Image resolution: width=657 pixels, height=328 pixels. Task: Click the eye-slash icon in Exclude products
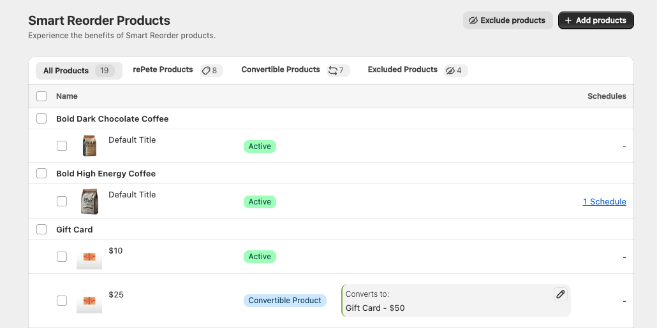(x=473, y=20)
